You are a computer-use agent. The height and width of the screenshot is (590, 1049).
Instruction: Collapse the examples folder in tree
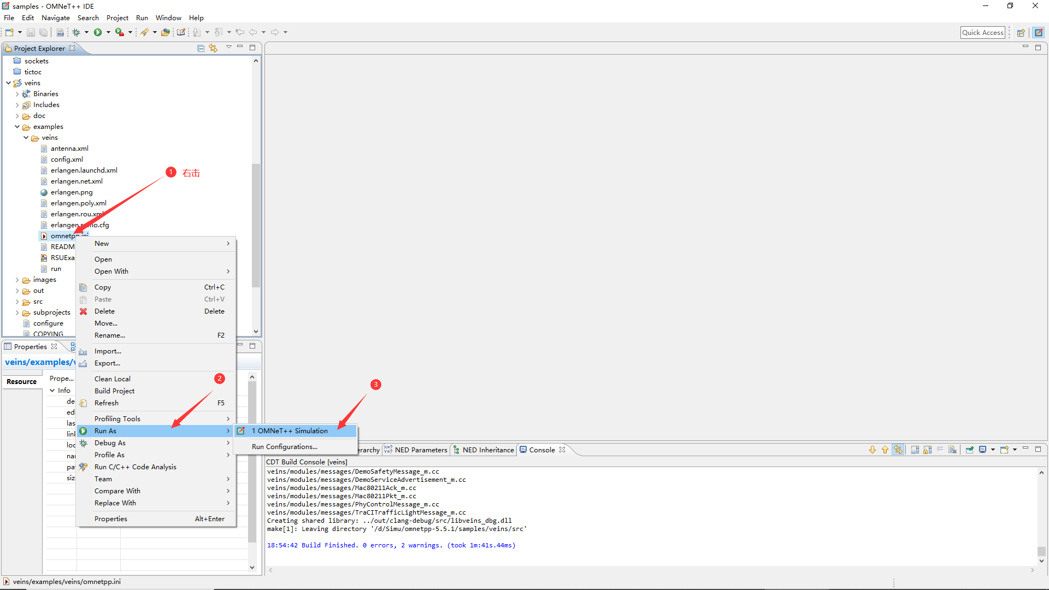pyautogui.click(x=17, y=127)
